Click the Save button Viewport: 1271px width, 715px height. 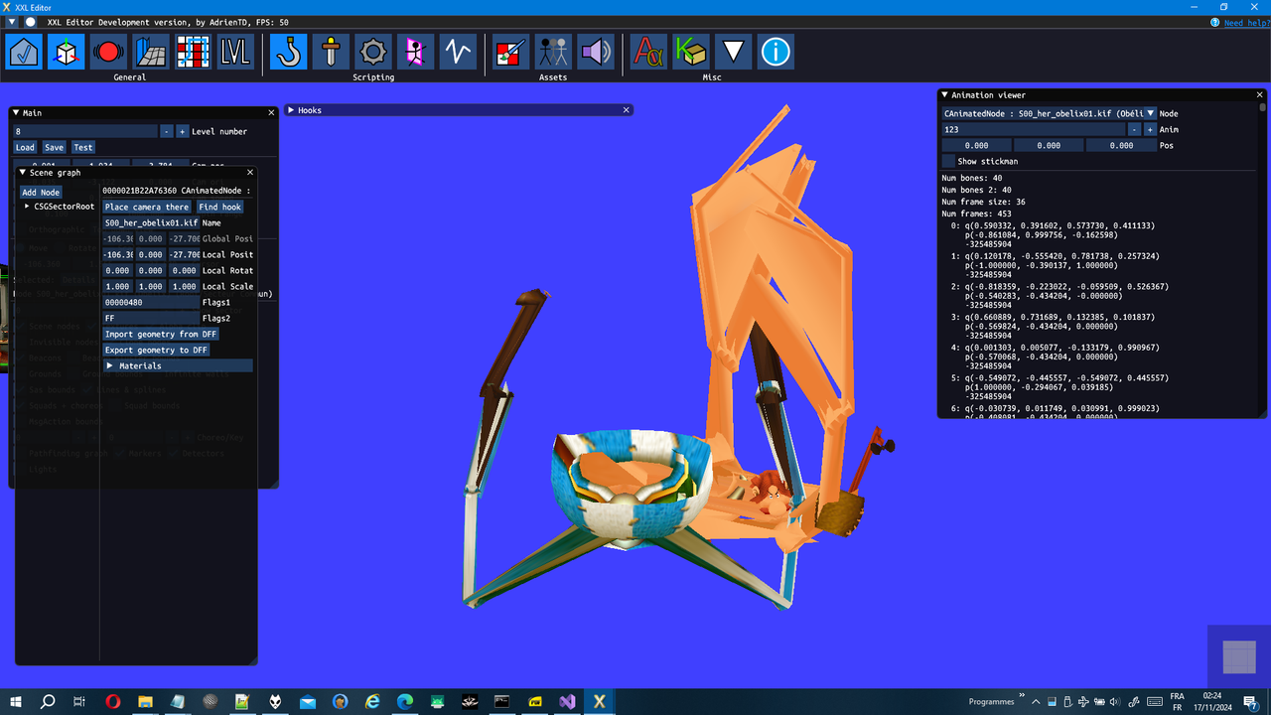[54, 147]
